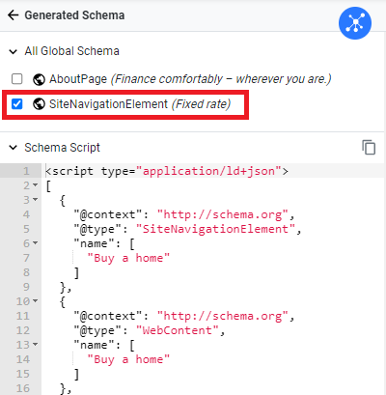This screenshot has height=395, width=386.
Task: Click the All Global Schema heading
Action: click(72, 51)
